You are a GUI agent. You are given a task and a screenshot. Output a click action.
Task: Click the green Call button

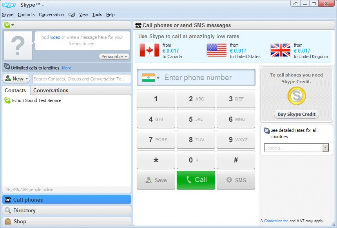[x=196, y=180]
